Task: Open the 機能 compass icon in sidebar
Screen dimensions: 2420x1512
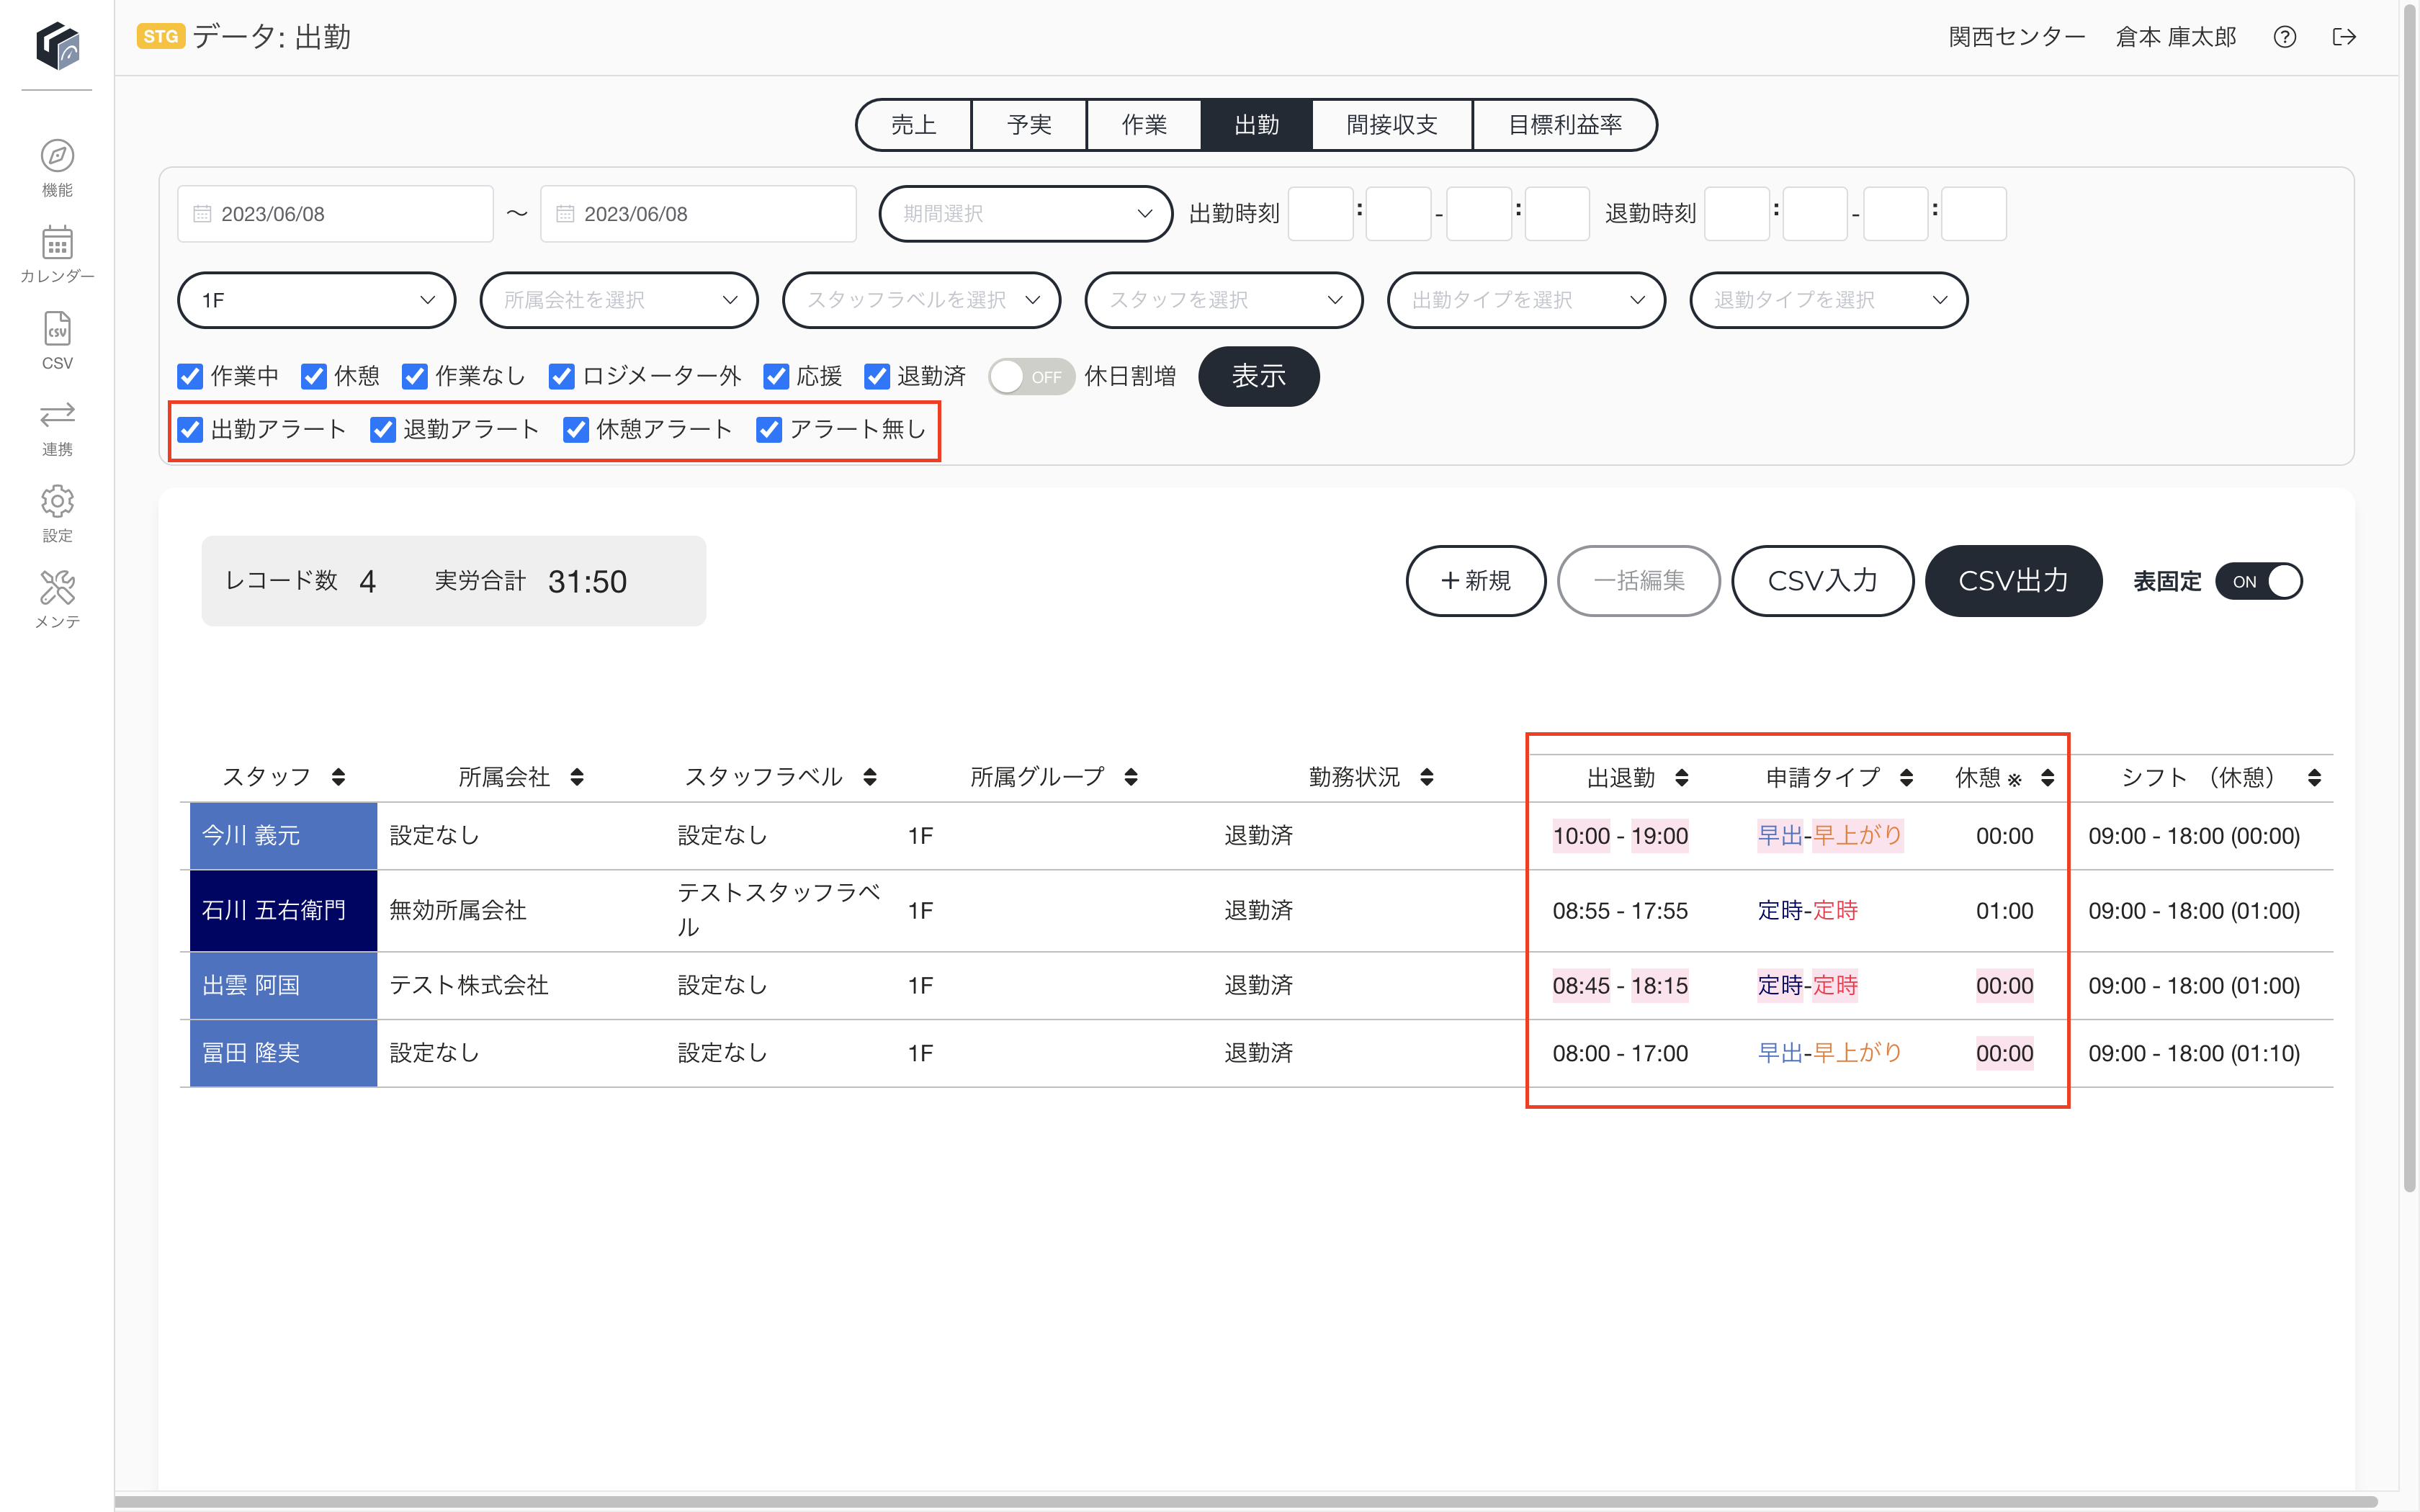Action: (57, 156)
